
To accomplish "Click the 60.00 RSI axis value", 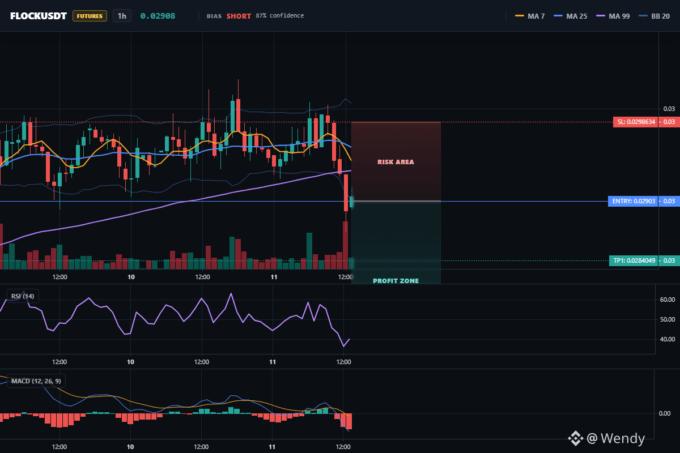I will 666,299.
